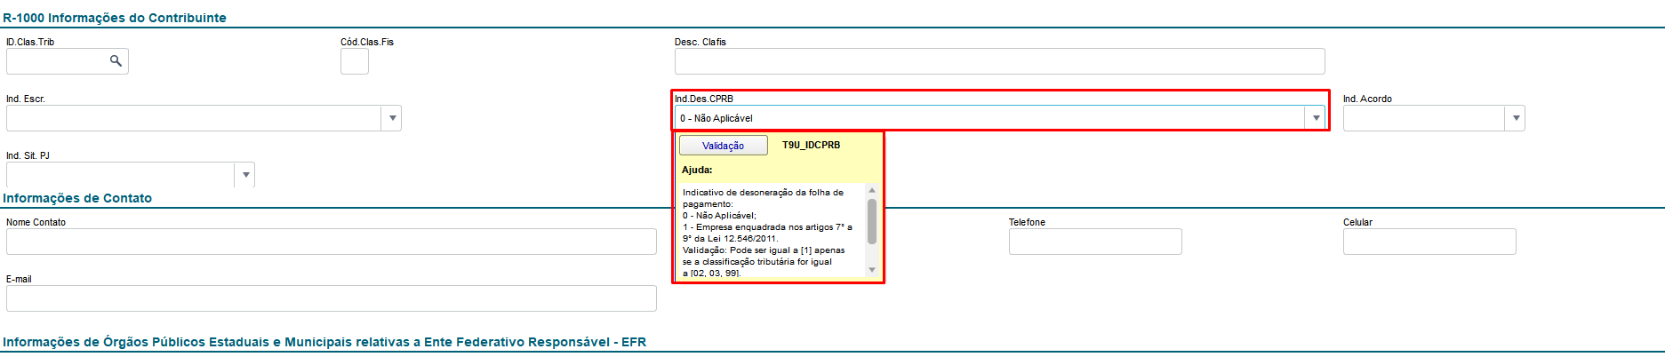Click the Telefone input field
Viewport: 1665px width, 357px height.
(x=1095, y=242)
